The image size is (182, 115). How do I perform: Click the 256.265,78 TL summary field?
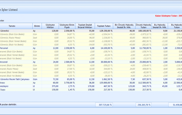(144, 105)
